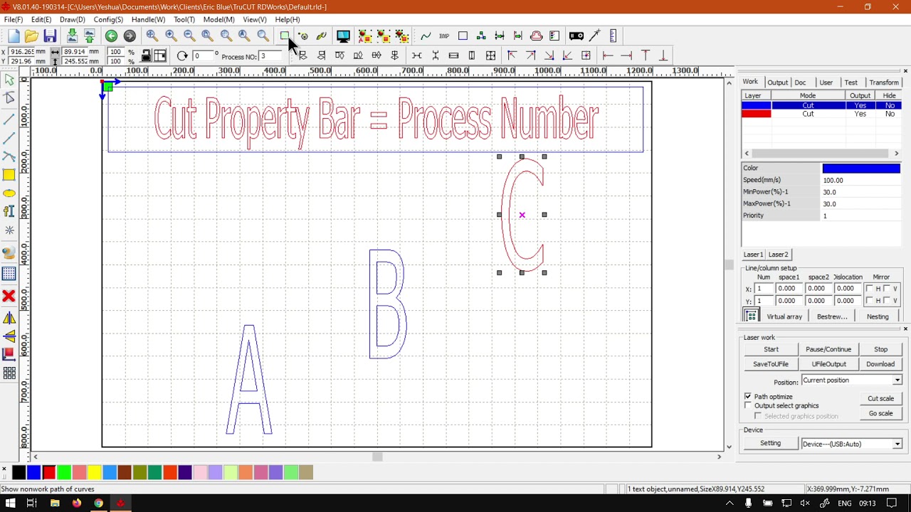The width and height of the screenshot is (911, 512).
Task: Click the grid array icon in left toolbar
Action: (x=9, y=373)
